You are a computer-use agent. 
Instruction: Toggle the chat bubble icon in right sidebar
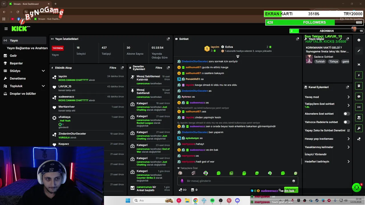point(359,97)
